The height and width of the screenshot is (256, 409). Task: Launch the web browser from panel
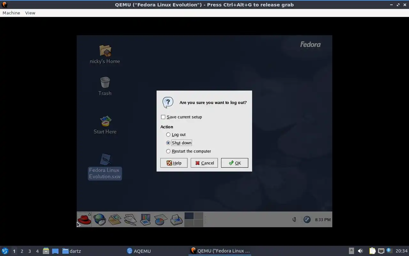(x=100, y=220)
